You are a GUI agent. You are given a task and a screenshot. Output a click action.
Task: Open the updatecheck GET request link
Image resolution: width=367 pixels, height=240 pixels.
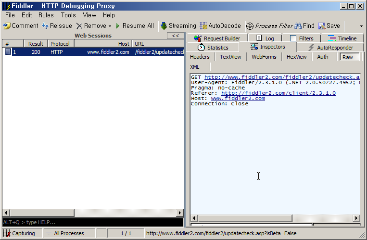tap(282, 77)
